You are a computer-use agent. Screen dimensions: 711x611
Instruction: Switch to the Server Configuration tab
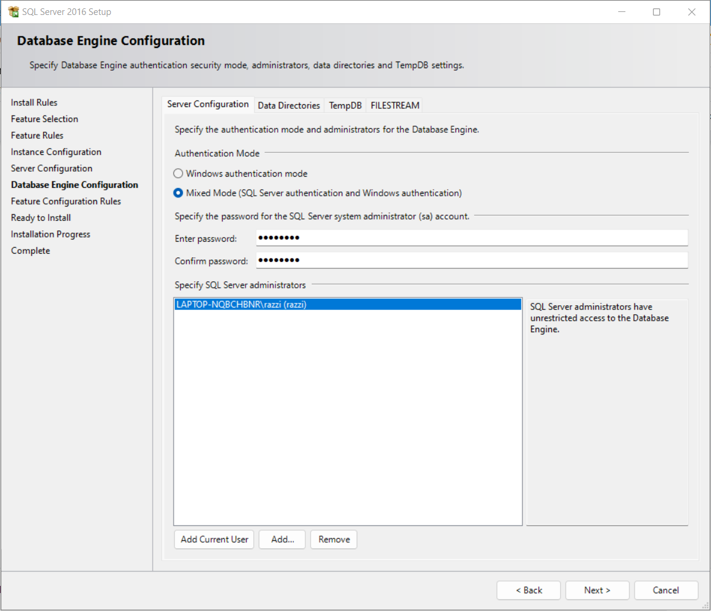208,104
